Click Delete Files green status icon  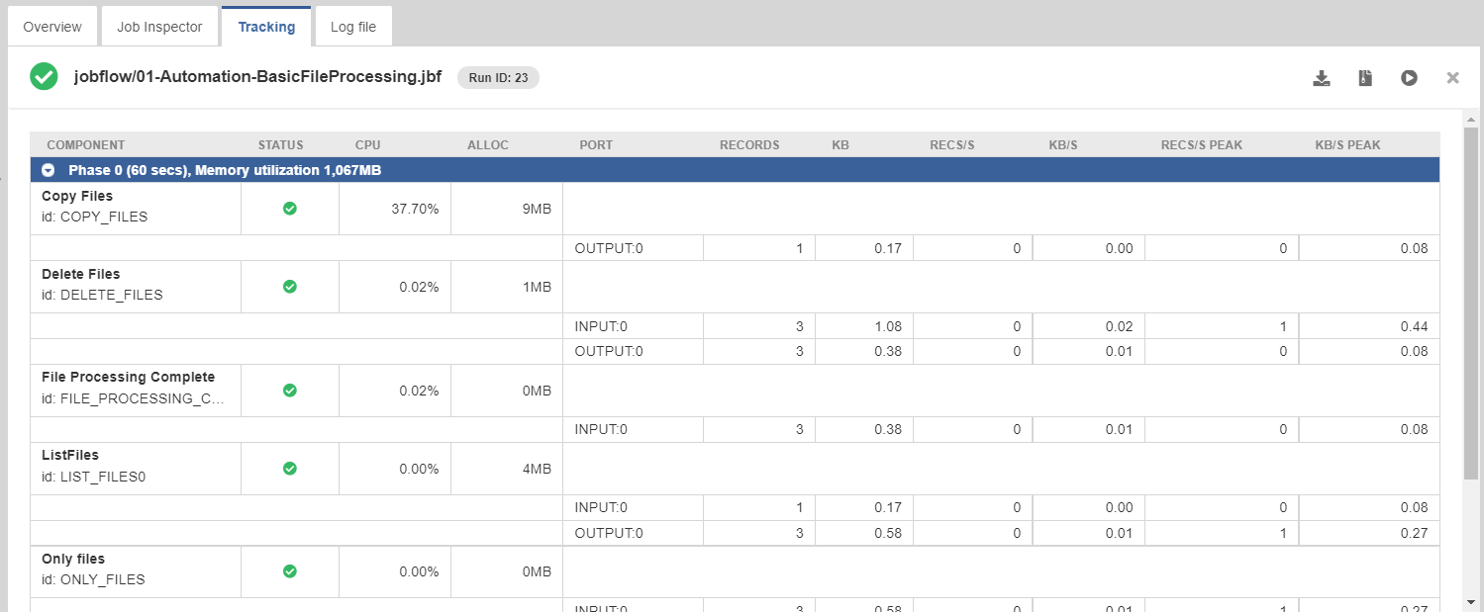290,287
